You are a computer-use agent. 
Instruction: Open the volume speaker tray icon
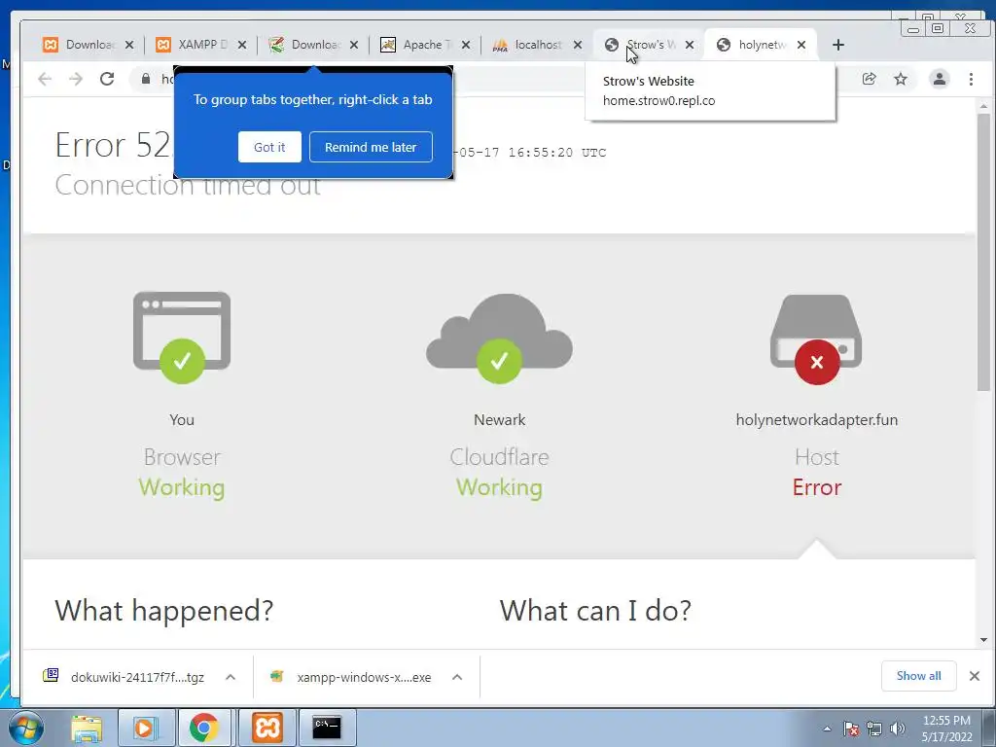[x=898, y=729]
